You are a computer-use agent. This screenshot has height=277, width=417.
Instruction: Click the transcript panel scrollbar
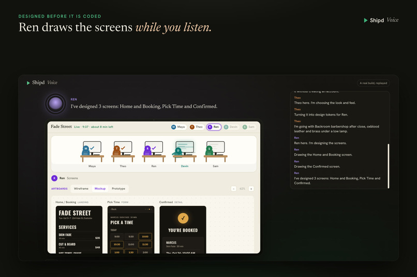tap(388, 166)
